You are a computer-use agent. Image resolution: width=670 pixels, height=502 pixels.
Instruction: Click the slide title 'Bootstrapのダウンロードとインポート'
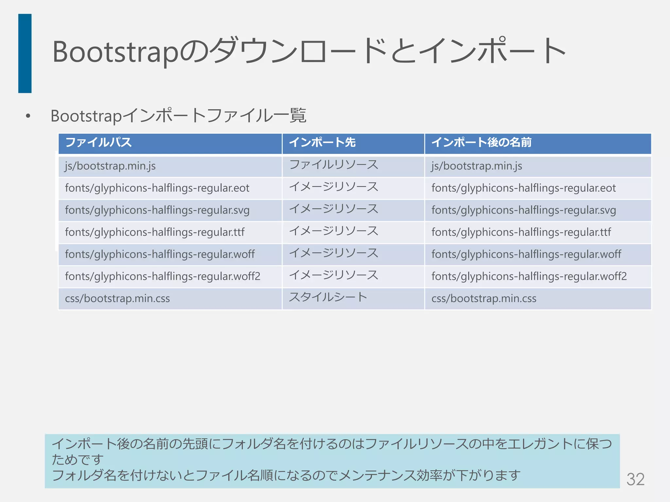pyautogui.click(x=309, y=51)
